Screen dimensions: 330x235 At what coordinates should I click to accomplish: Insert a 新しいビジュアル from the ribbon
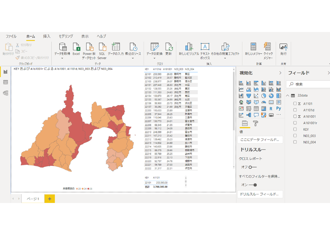[189, 49]
